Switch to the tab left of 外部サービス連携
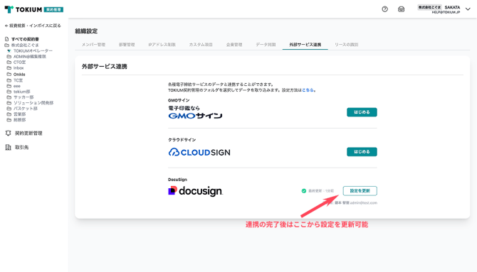 [x=266, y=45]
